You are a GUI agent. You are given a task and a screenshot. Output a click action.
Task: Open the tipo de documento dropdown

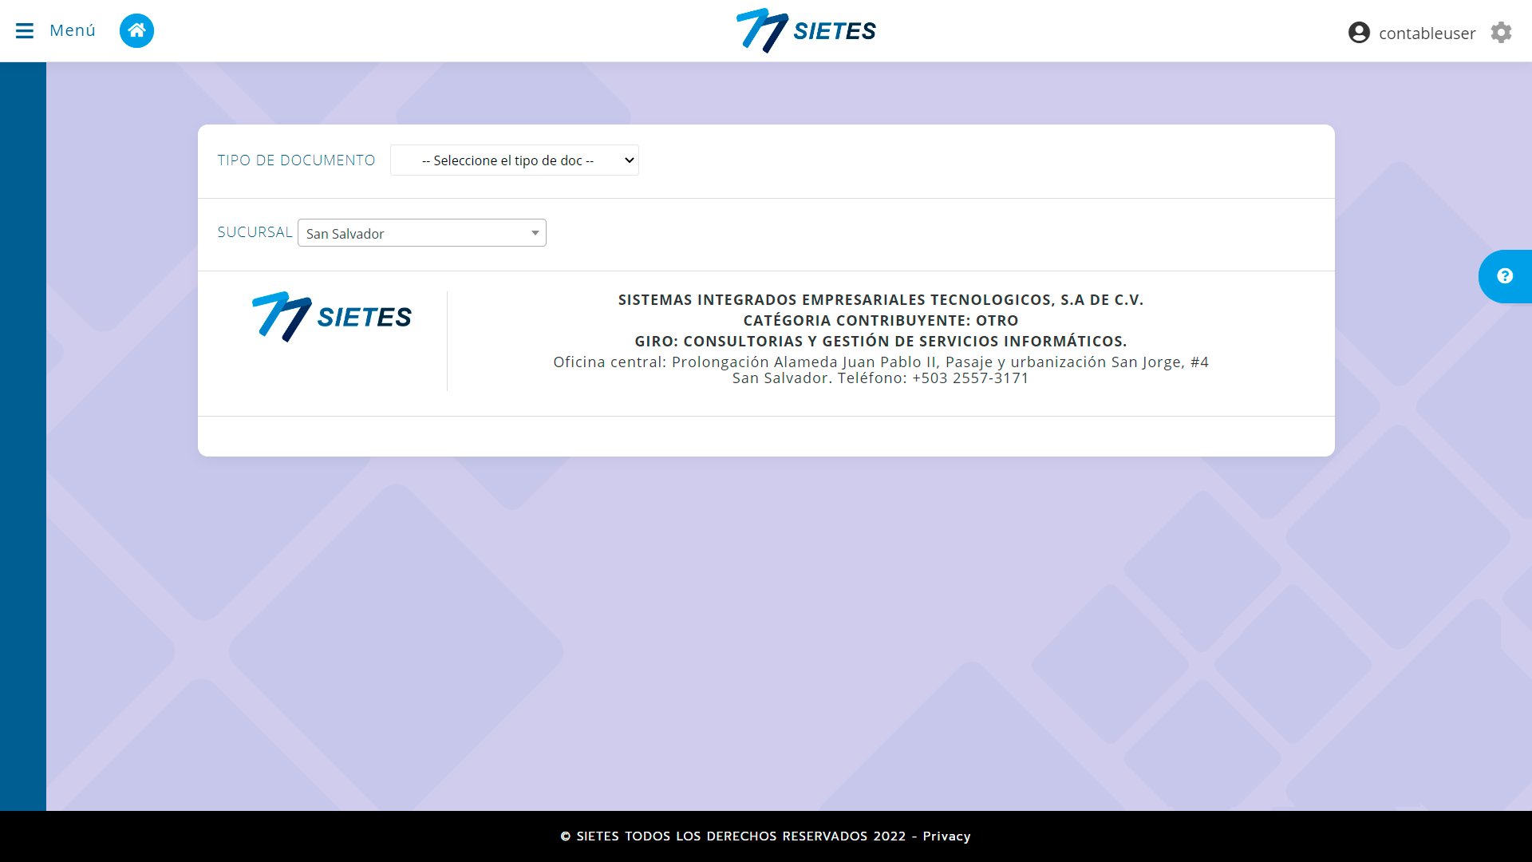(514, 160)
